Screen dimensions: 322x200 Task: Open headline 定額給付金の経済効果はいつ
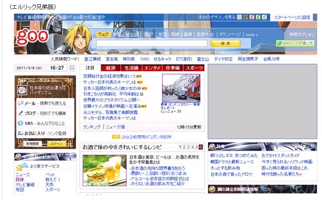[109, 76]
